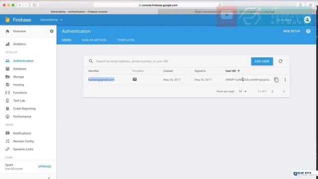Toggle Safari sidebar button
Viewport: 318px width, 179px height.
pyautogui.click(x=35, y=5)
